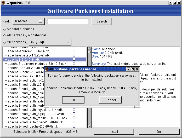Select apache2-common-modules-2.0.40-6mdk row
The width and height of the screenshot is (182, 138).
(44, 64)
